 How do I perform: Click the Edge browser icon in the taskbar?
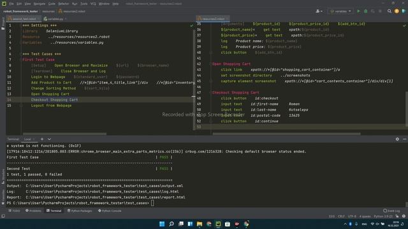pos(208,224)
